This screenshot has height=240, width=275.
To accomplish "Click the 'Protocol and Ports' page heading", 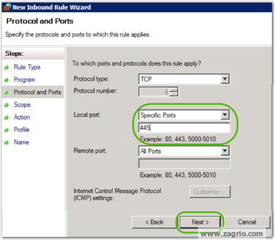I will (40, 21).
